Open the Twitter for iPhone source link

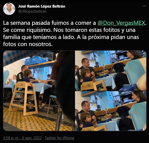(x=59, y=138)
